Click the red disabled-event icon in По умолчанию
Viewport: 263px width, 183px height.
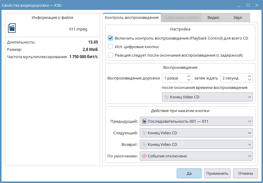click(x=144, y=156)
